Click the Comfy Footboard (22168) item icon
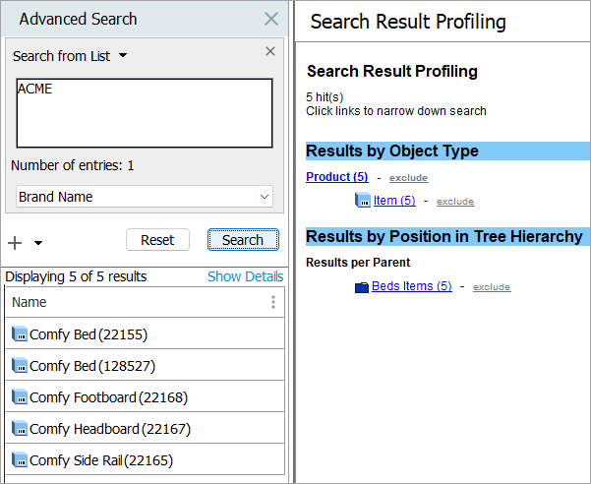The height and width of the screenshot is (484, 591). [20, 397]
